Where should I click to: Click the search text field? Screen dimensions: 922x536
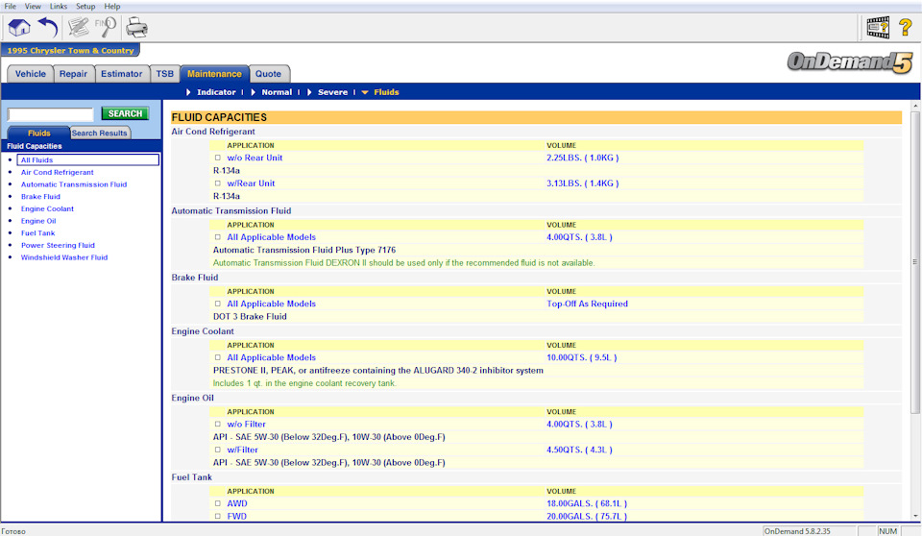51,114
